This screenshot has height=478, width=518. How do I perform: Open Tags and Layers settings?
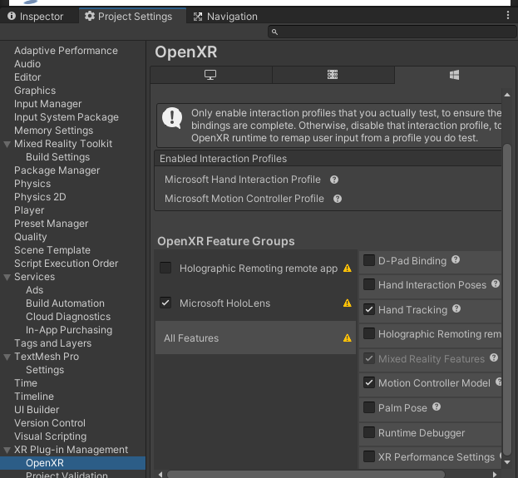53,343
